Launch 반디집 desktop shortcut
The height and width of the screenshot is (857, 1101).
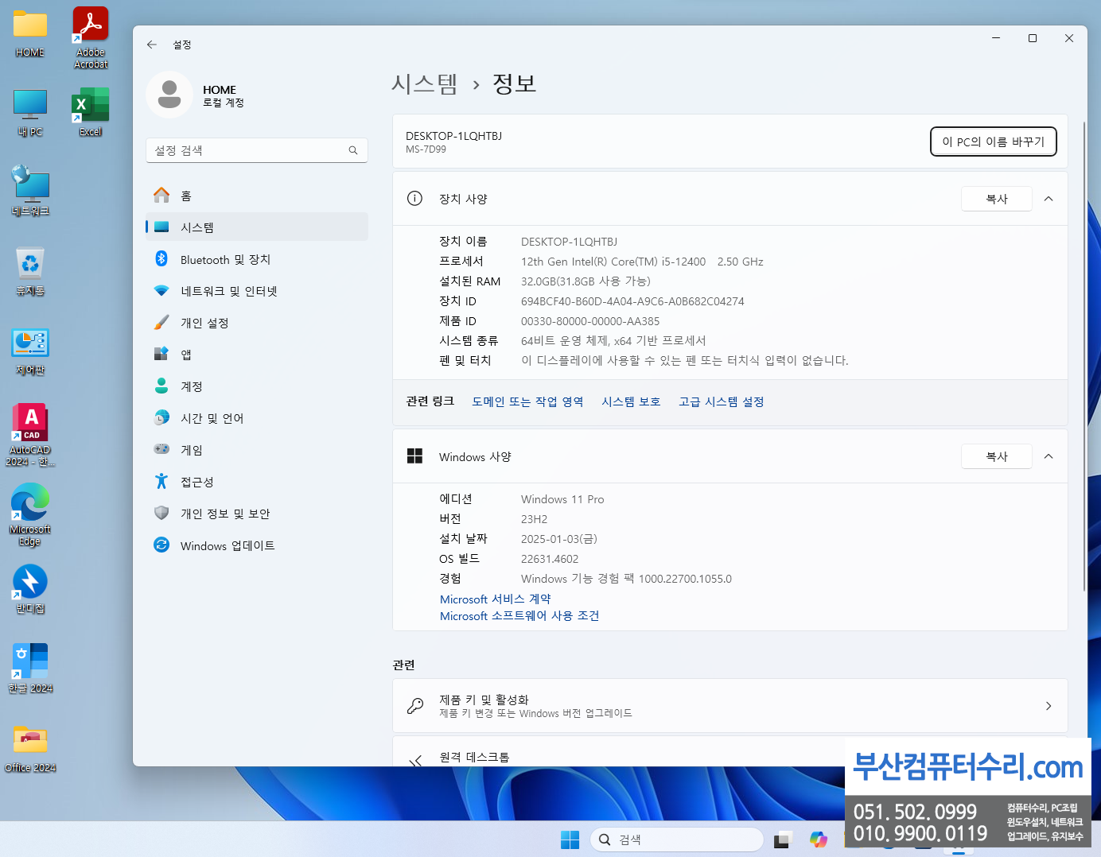(30, 590)
